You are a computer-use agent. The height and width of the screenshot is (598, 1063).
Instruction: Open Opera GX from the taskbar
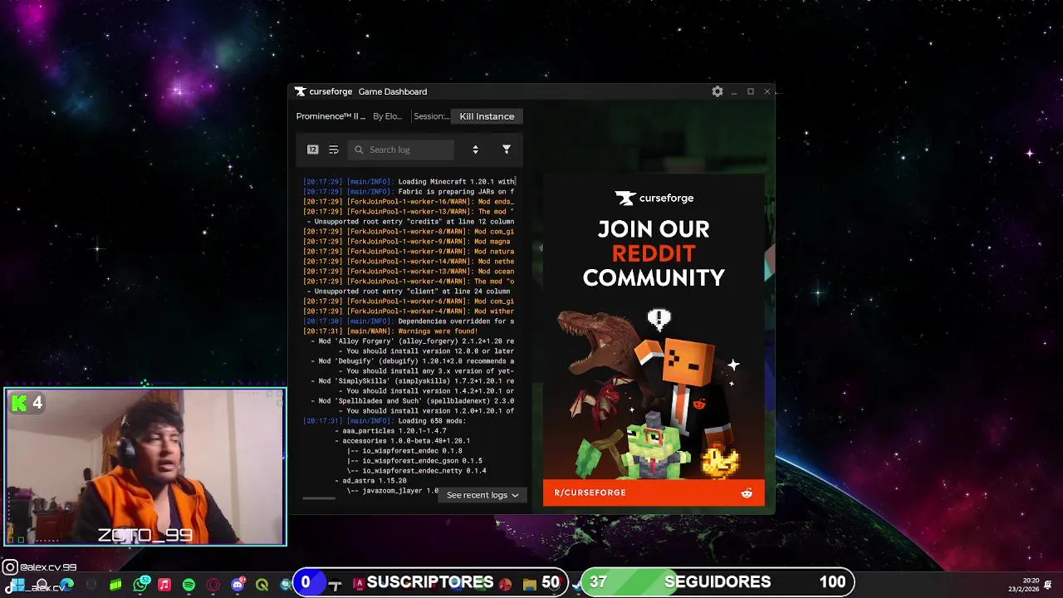213,585
